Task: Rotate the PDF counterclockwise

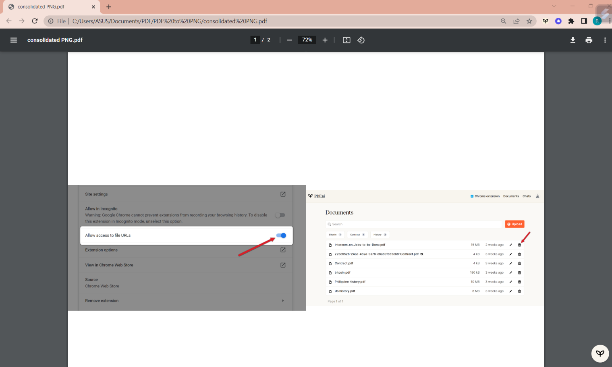Action: [x=361, y=40]
